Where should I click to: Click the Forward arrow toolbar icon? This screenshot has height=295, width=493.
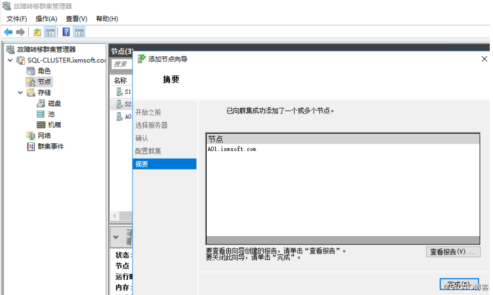pyautogui.click(x=20, y=32)
